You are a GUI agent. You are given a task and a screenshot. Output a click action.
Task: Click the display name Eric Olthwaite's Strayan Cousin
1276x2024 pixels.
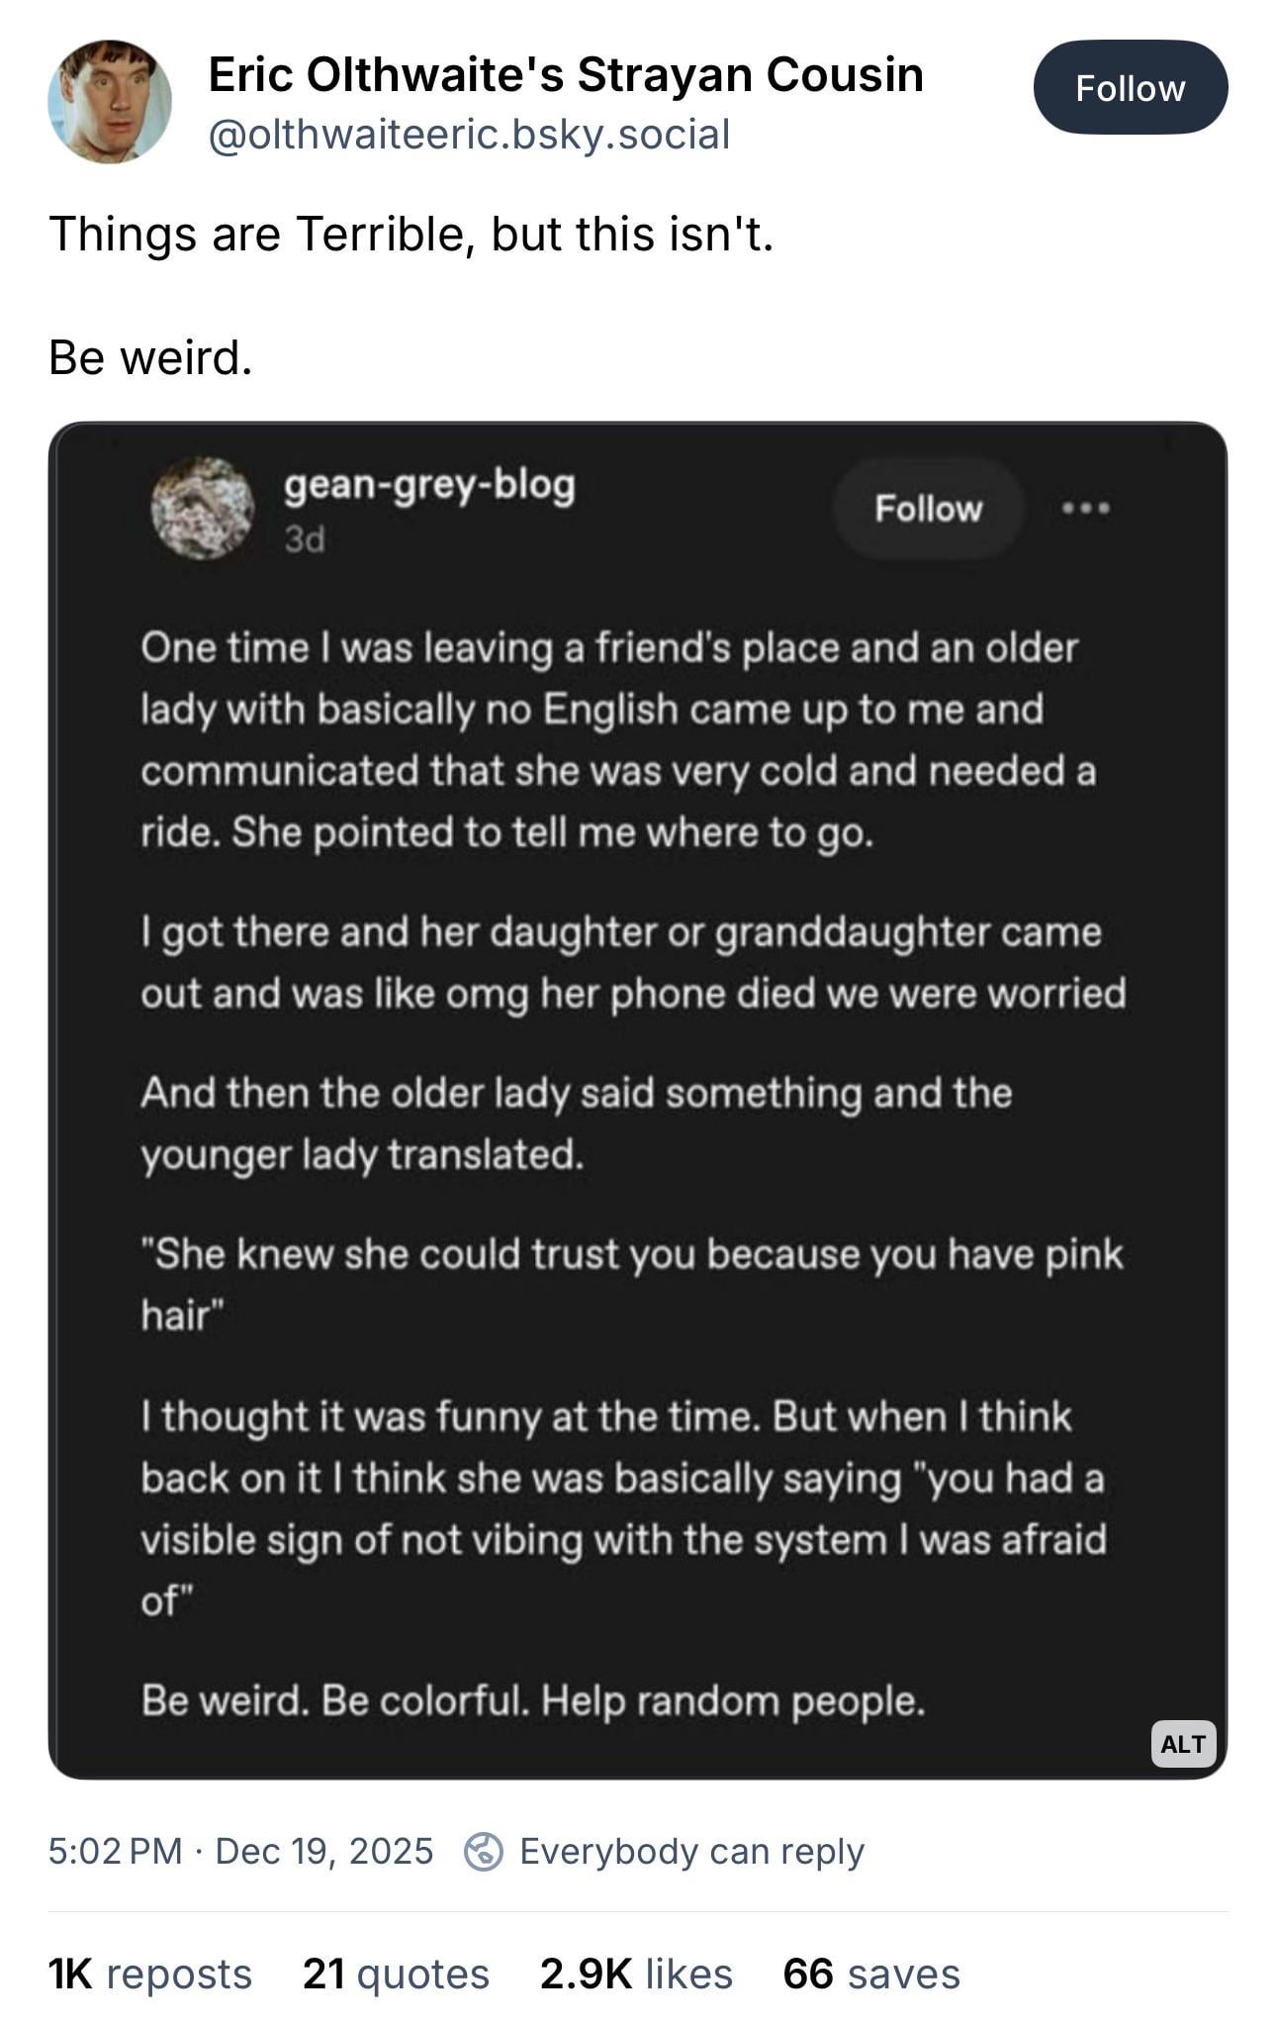pyautogui.click(x=565, y=75)
